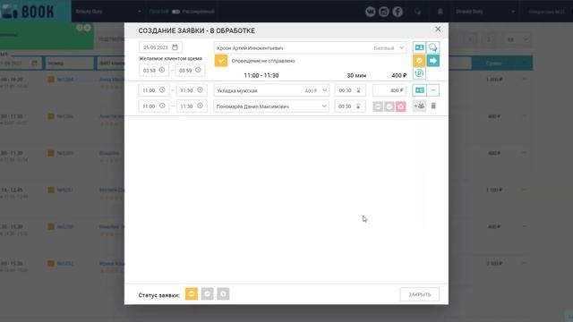Click the minus button in the Укладка мужская row

(x=433, y=90)
